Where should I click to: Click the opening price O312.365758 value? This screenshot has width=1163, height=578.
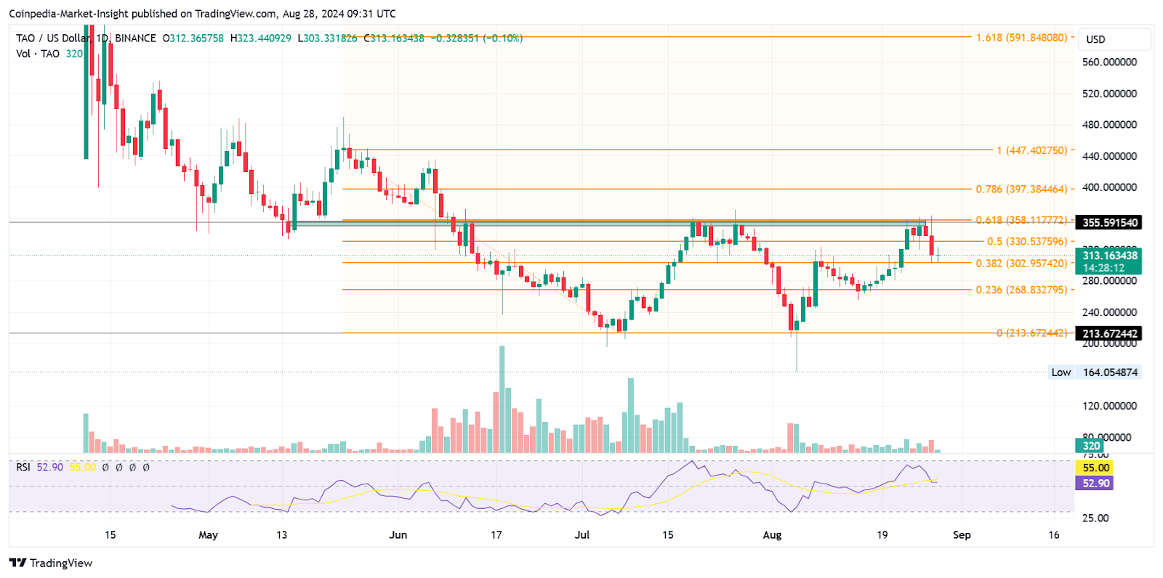(193, 38)
